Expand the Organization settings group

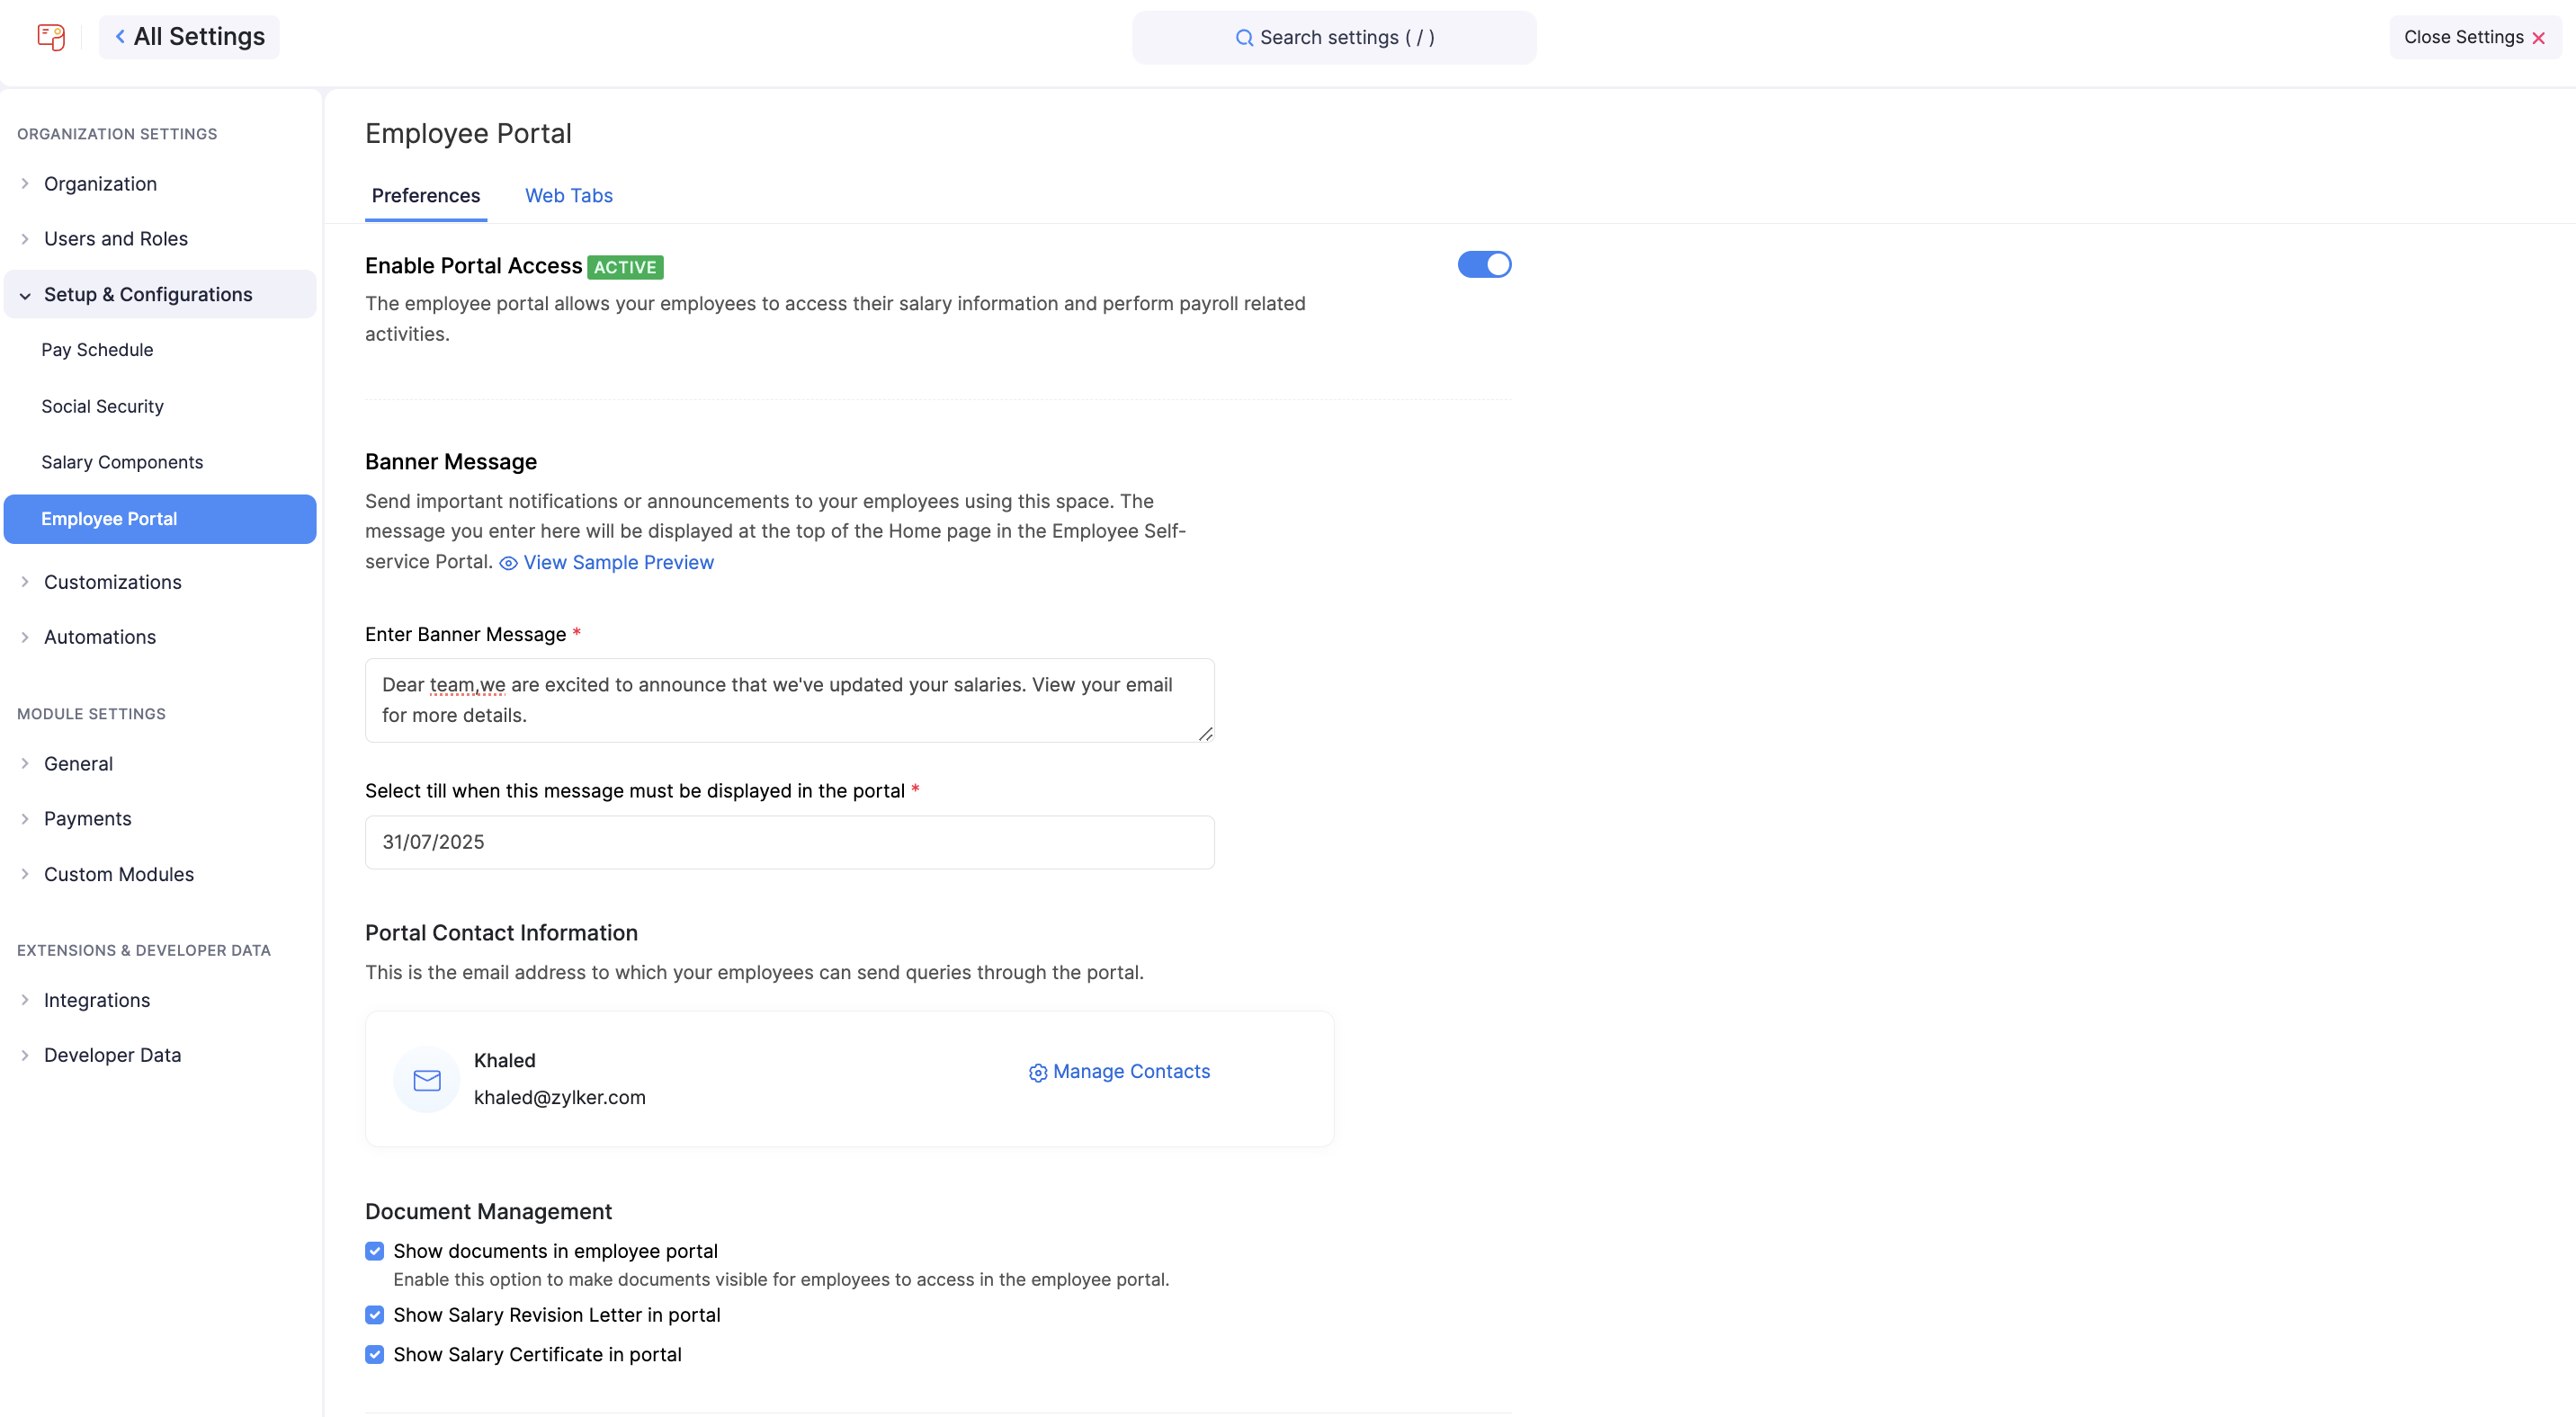tap(100, 184)
